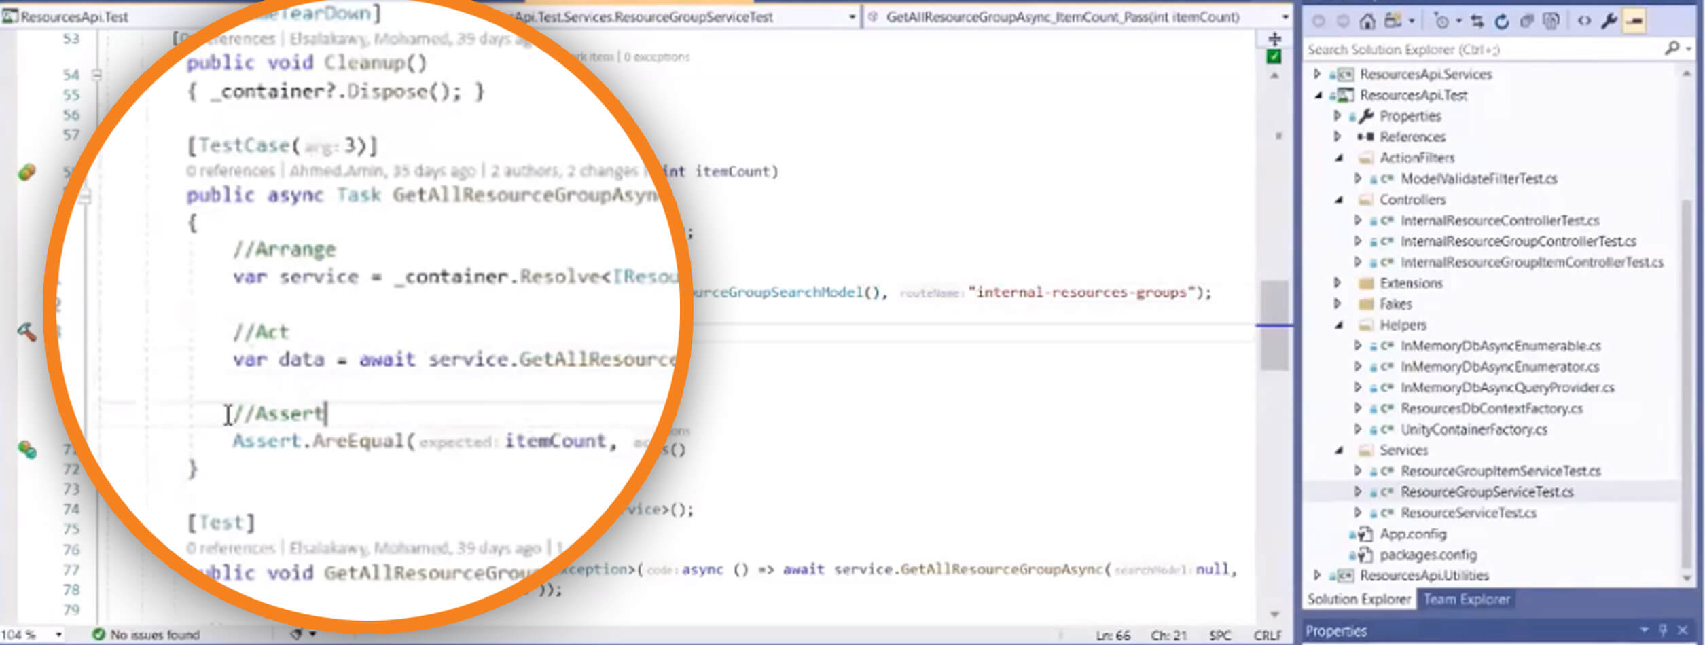Click the search magnifier in Solution Explorer
Screen dimensions: 1705x645
(x=1668, y=49)
